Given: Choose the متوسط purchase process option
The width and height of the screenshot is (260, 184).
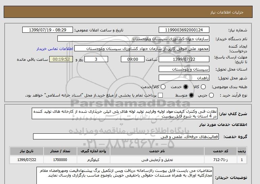Looking at the screenshot, I should pyautogui.click(x=191, y=95).
